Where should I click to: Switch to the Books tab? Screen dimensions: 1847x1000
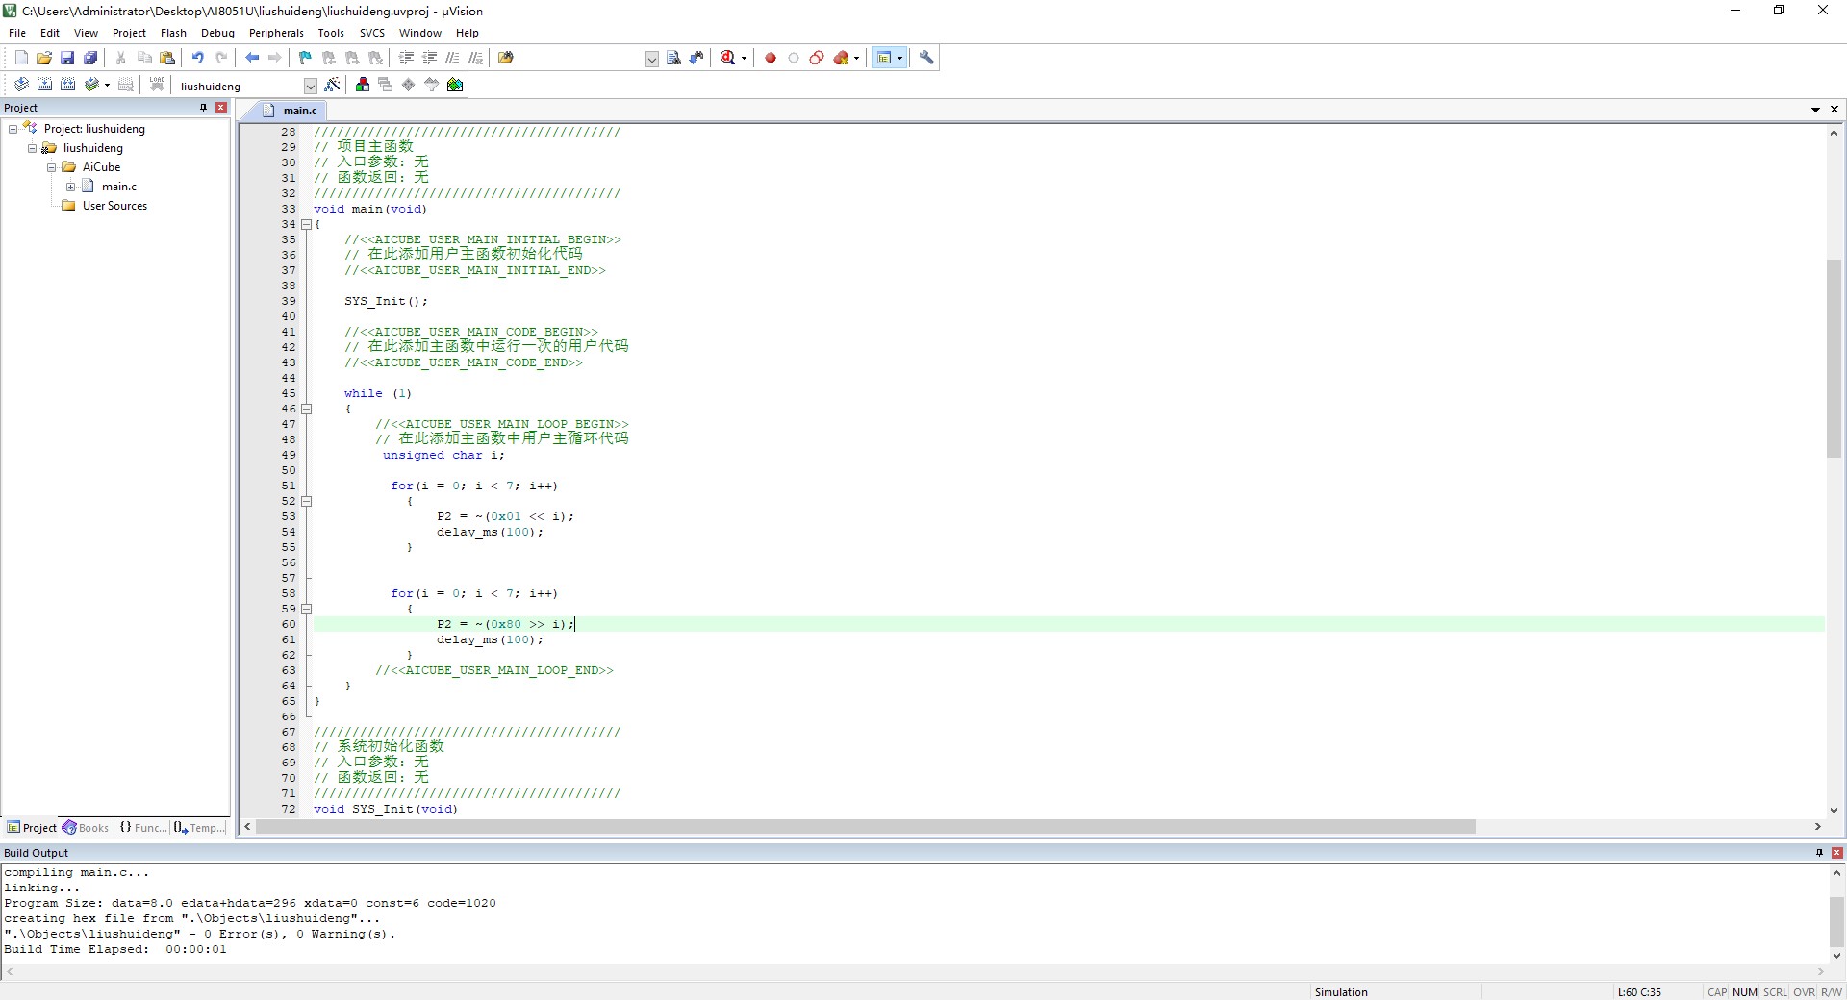pos(86,828)
